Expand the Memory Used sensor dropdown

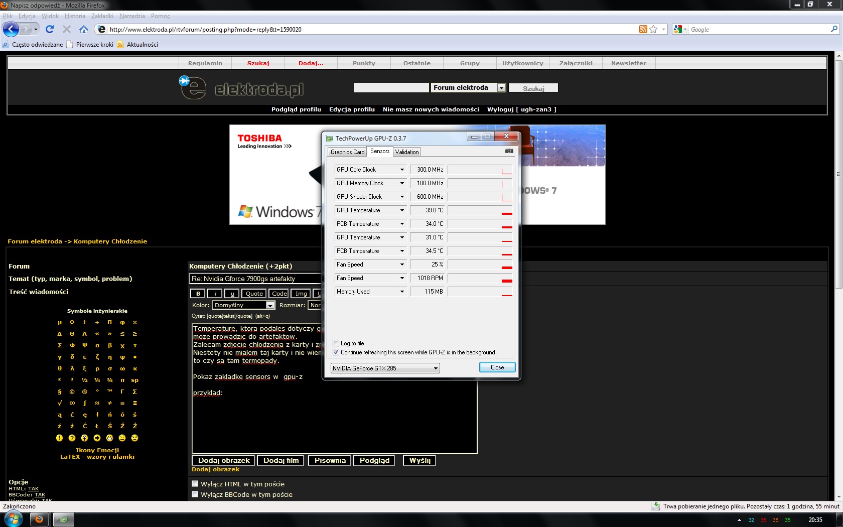pyautogui.click(x=401, y=292)
